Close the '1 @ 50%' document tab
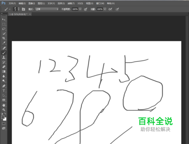 30,14
